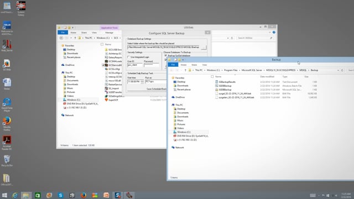Screen dimensions: 354x199
Task: Open the Home tab in Backup window
Action: click(184, 65)
